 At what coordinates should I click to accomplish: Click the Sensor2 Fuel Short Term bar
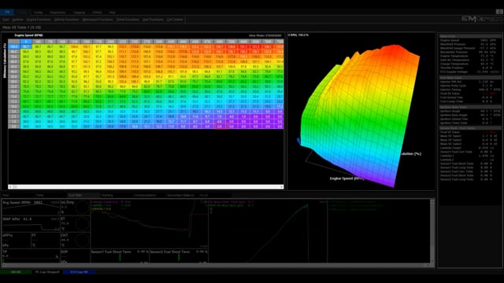[x=179, y=256]
